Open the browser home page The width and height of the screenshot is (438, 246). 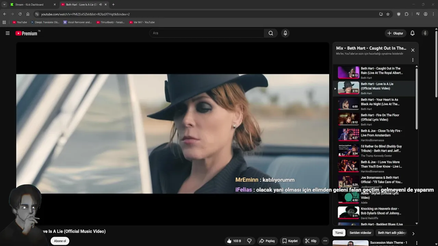tap(28, 14)
